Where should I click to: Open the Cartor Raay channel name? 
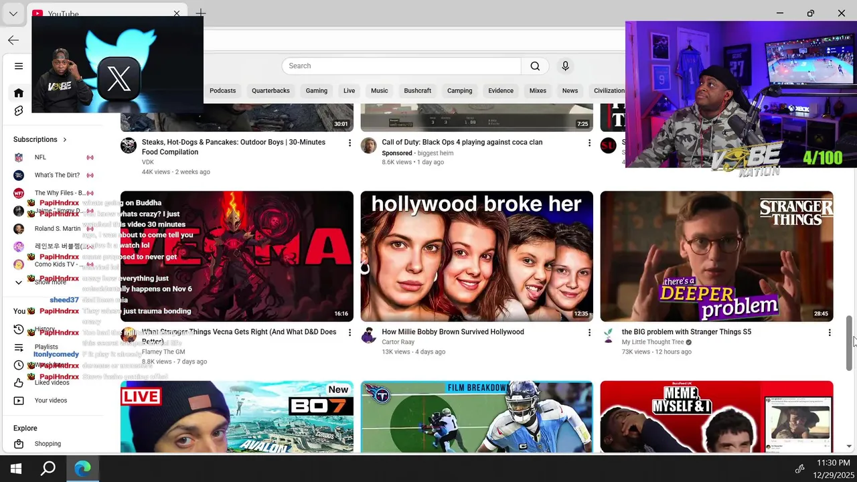pos(398,342)
